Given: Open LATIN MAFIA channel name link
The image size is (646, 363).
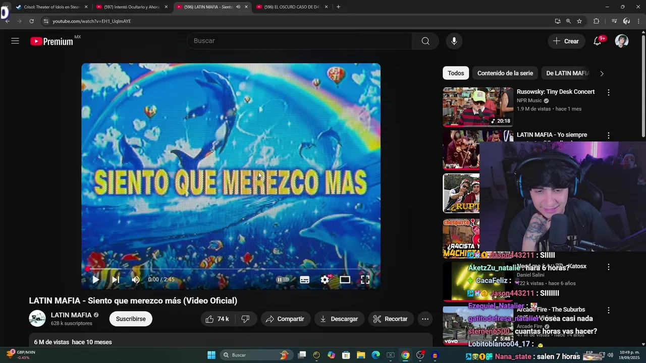Looking at the screenshot, I should click(71, 315).
